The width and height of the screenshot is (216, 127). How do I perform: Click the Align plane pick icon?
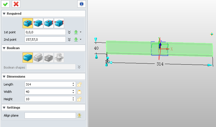(79, 115)
